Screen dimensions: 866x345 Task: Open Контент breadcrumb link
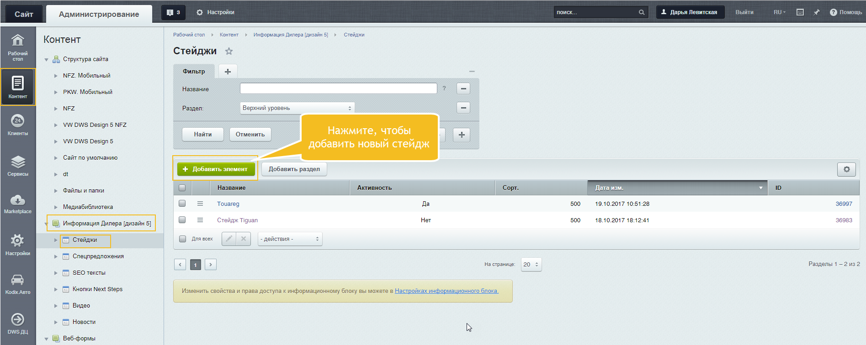pyautogui.click(x=229, y=35)
